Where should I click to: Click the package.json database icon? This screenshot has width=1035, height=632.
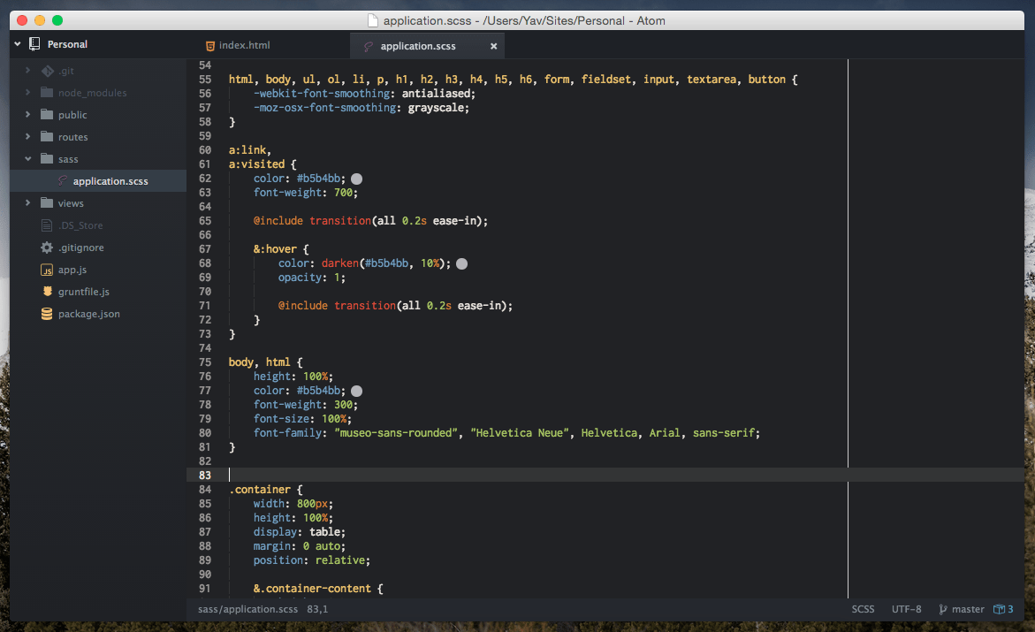[x=47, y=314]
